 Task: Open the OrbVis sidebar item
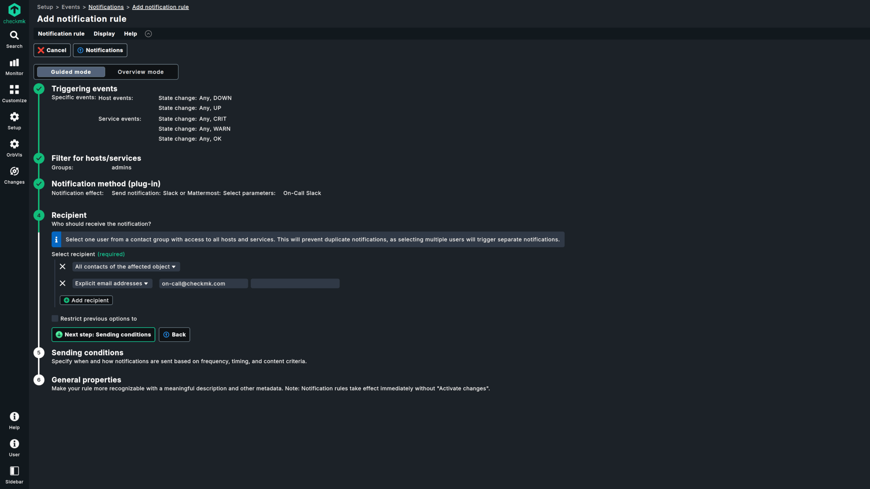14,148
